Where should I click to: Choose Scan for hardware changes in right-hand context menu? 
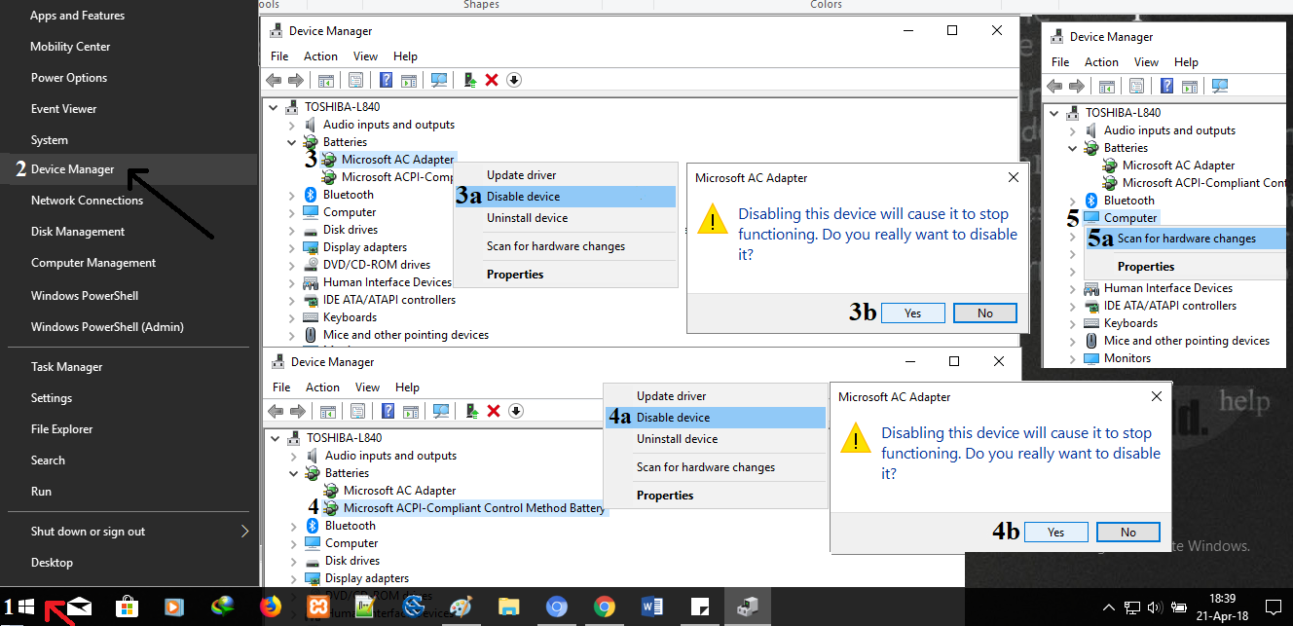pyautogui.click(x=1186, y=239)
